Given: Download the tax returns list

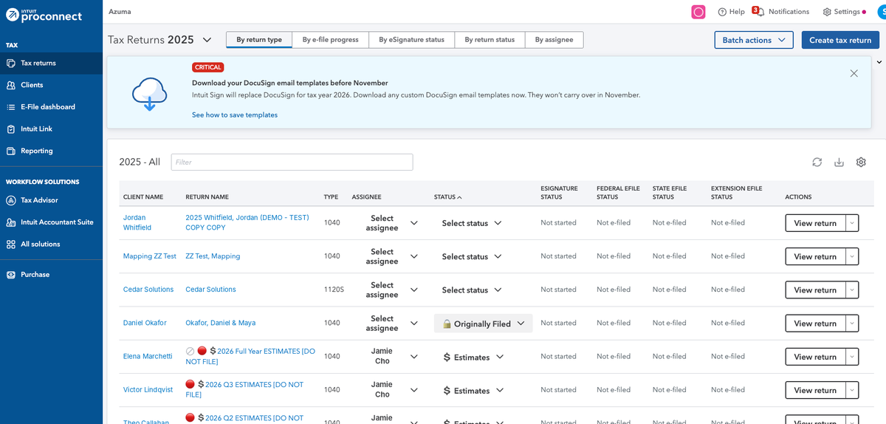Looking at the screenshot, I should coord(839,162).
